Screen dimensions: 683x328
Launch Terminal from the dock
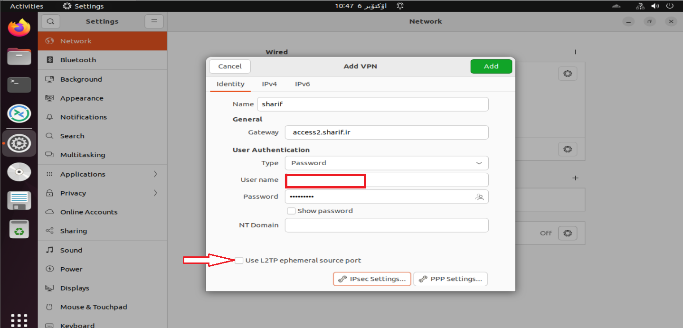tap(19, 84)
